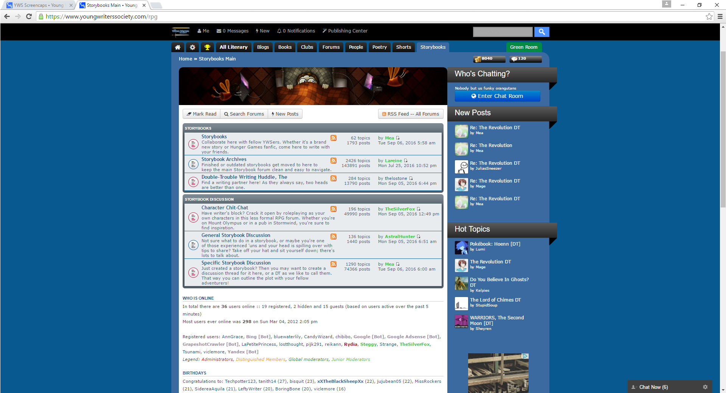Open the Chrome menu button
The width and height of the screenshot is (726, 393).
(720, 17)
